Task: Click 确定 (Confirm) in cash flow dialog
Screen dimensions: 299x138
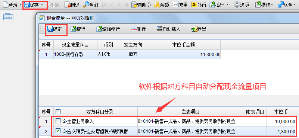Action: pos(54,29)
